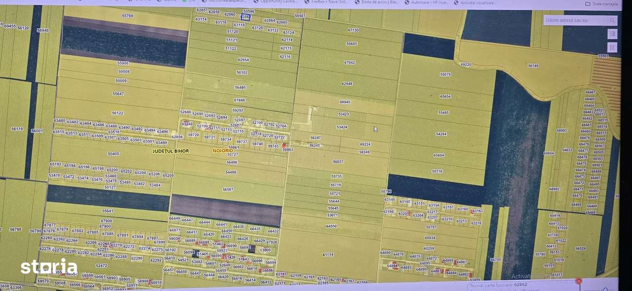Click parcel label 50316

(437, 171)
